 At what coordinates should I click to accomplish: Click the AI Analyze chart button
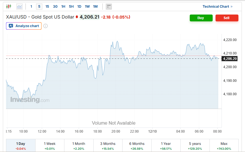pos(24,26)
